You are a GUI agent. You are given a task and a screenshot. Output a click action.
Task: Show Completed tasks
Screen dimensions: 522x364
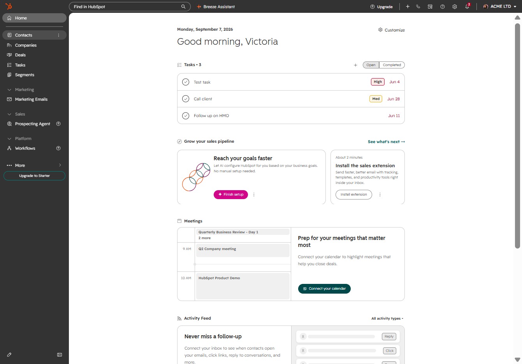[x=392, y=65]
